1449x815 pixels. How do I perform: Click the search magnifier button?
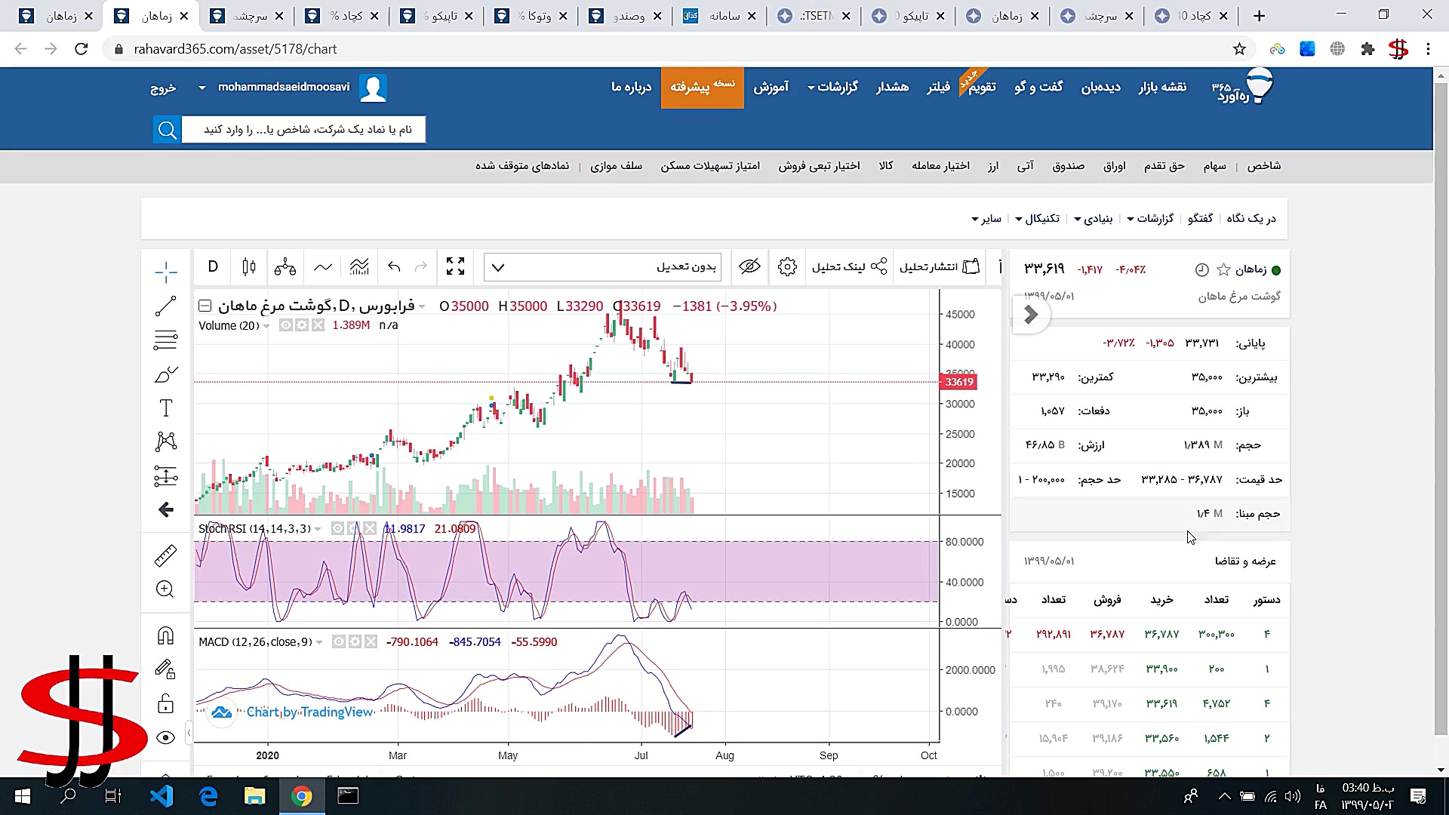[167, 130]
